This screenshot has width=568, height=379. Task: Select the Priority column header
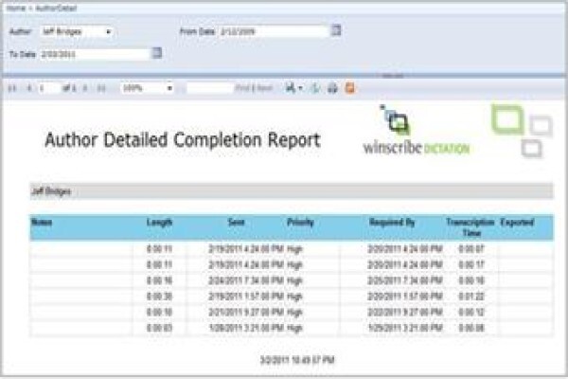tap(300, 223)
